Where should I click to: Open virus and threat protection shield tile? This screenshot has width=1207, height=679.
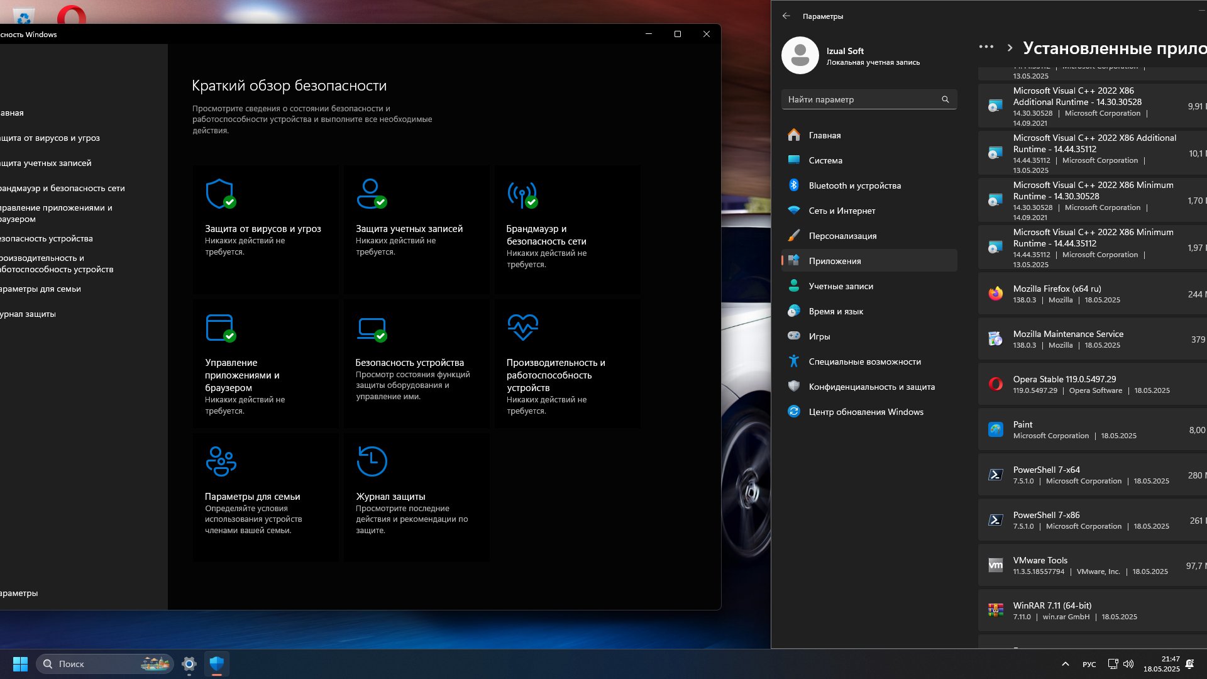[x=265, y=229]
